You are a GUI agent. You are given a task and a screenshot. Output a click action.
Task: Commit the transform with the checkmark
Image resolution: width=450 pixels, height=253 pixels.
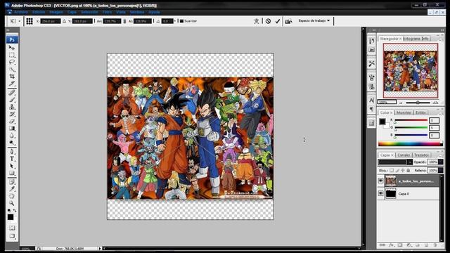(278, 21)
